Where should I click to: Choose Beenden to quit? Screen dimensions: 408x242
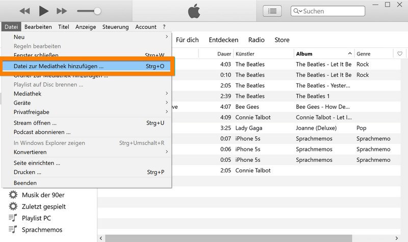click(x=87, y=183)
